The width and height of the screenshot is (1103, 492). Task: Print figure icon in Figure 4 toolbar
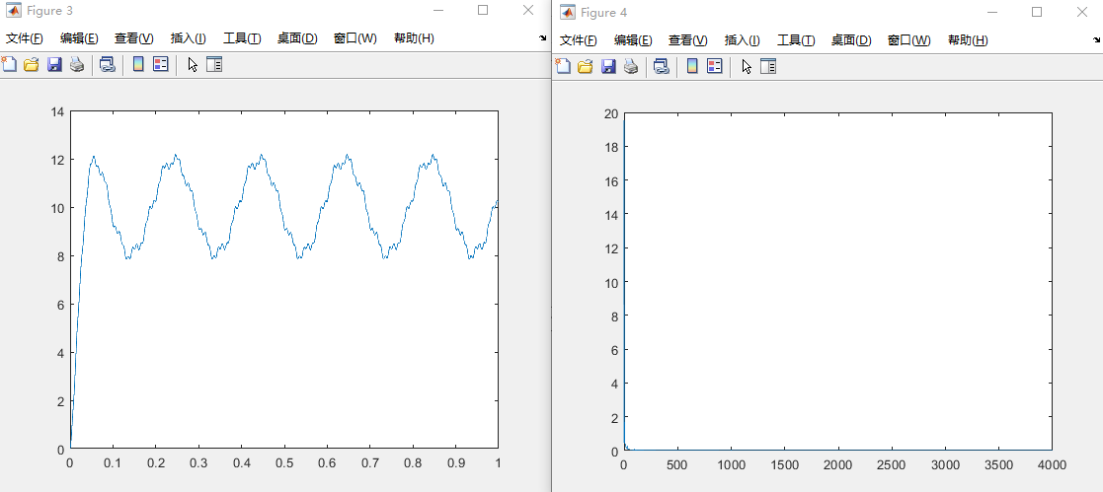point(631,67)
